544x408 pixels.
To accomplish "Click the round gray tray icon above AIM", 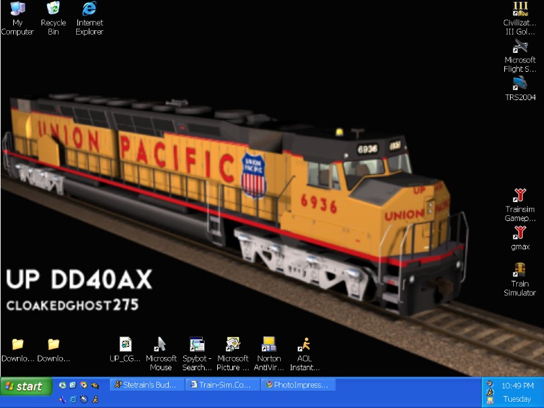I will click(490, 383).
